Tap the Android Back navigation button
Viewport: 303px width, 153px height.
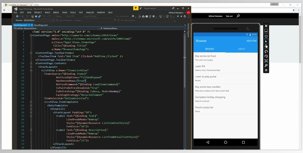click(208, 142)
